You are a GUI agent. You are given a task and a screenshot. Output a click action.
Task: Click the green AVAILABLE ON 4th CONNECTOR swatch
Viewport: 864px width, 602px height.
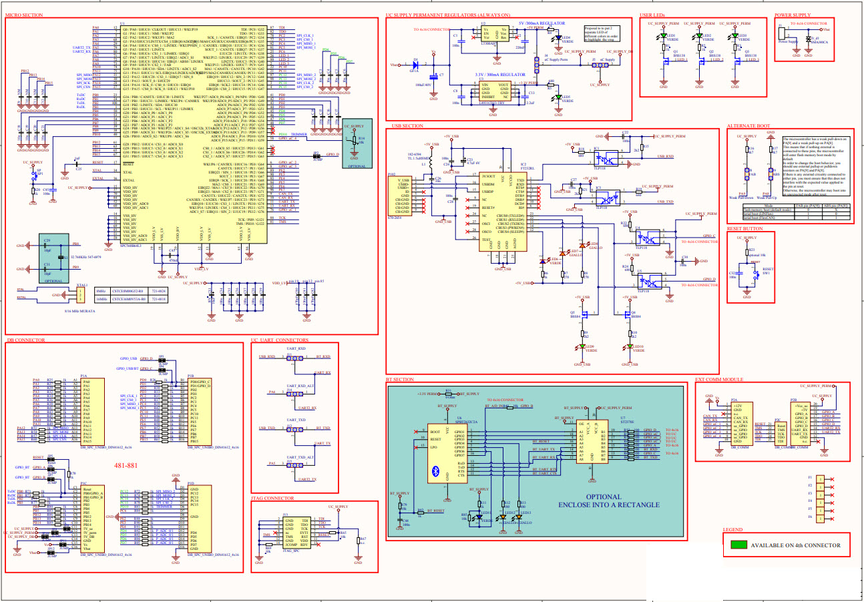(x=738, y=545)
